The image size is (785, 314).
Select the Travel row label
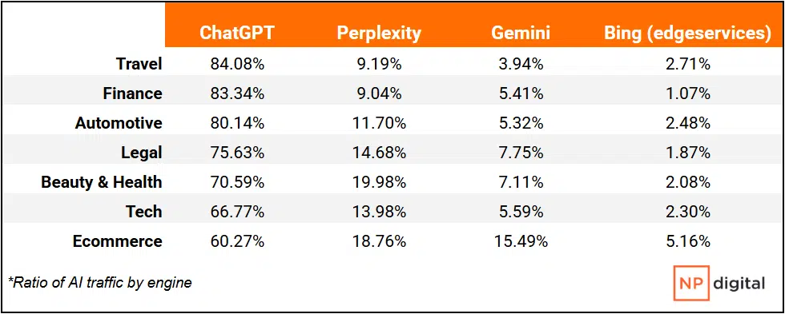tap(139, 64)
